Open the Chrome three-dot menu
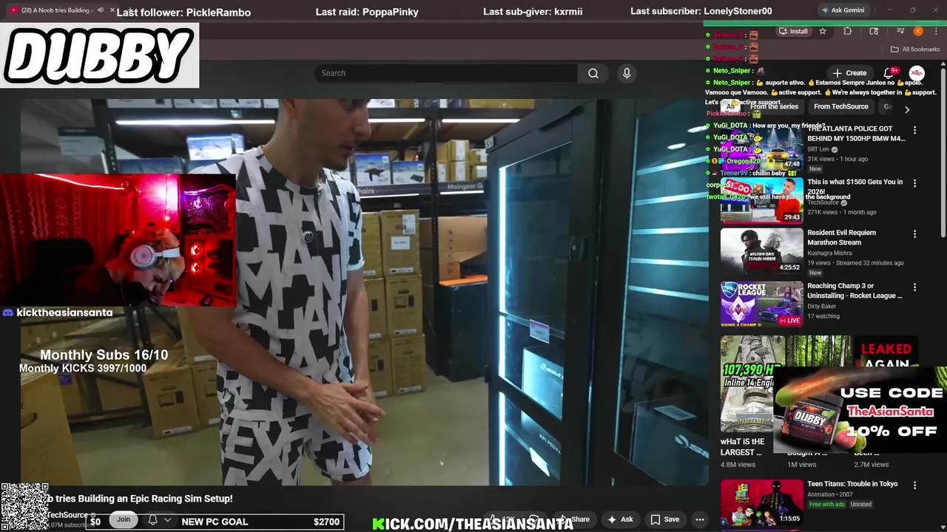Viewport: 947px width, 532px height. pyautogui.click(x=935, y=31)
